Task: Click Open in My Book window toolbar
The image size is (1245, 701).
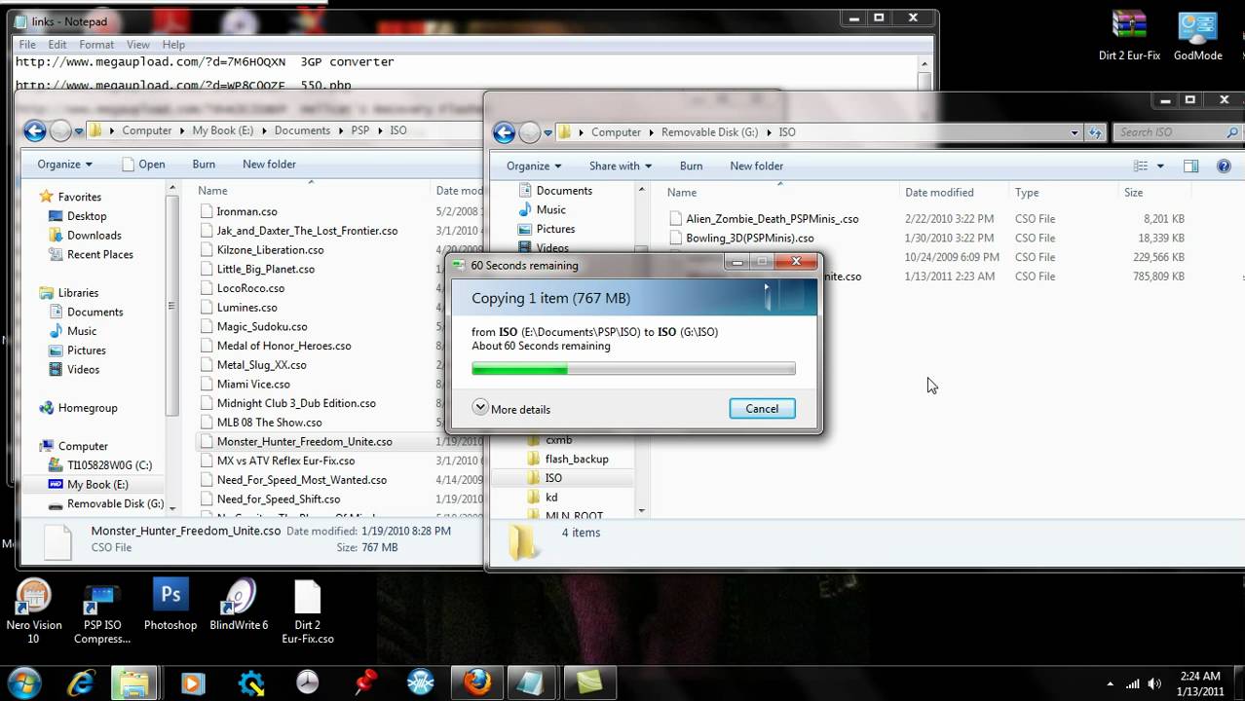Action: (143, 165)
